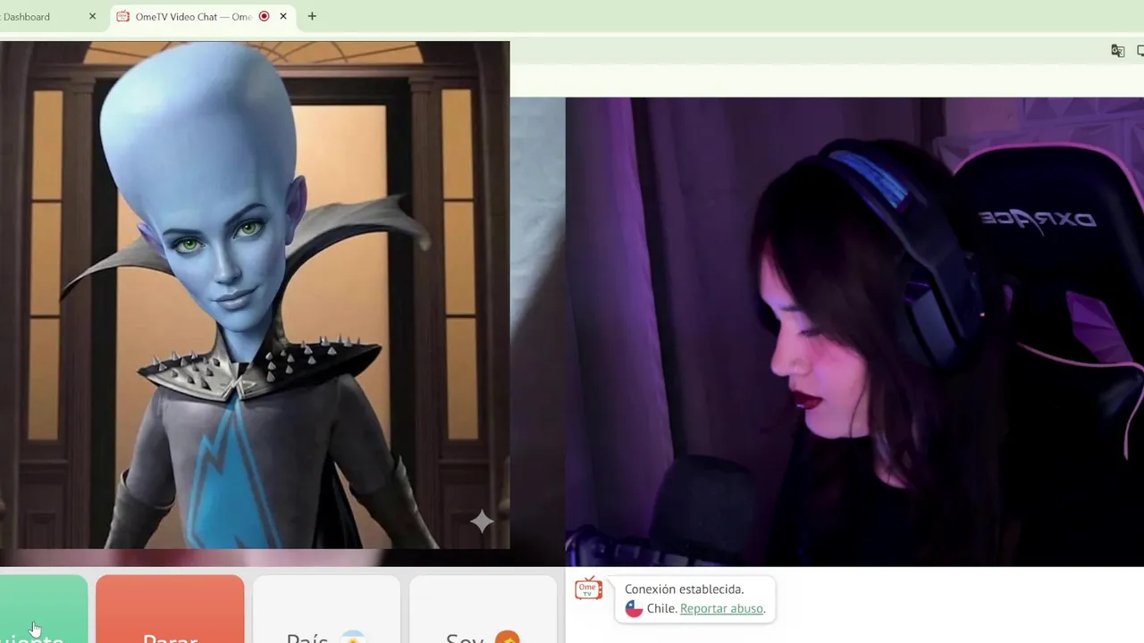1144x643 pixels.
Task: Click the recording indicator on OmeTV tab
Action: (264, 16)
